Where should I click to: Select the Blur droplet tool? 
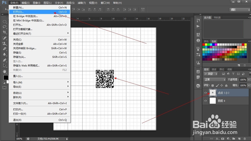pyautogui.click(x=5, y=54)
